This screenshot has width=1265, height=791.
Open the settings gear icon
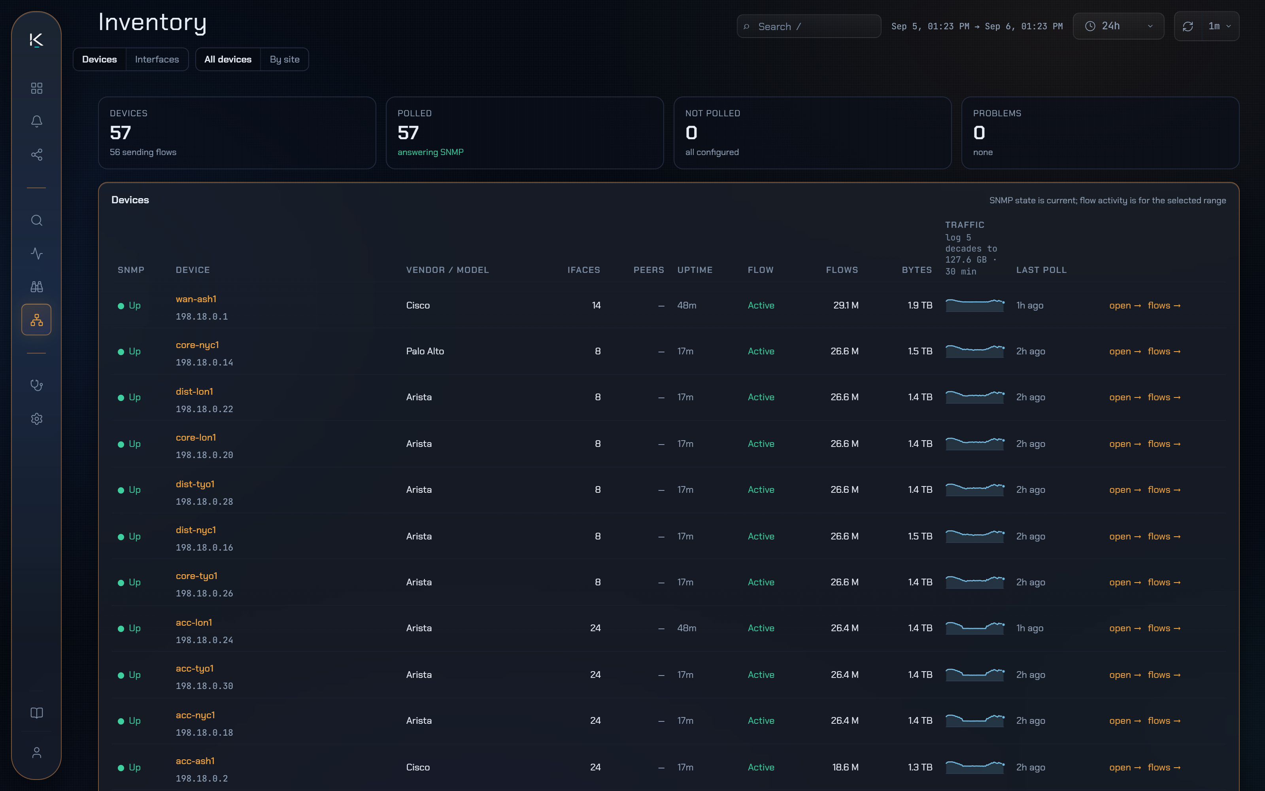[36, 418]
